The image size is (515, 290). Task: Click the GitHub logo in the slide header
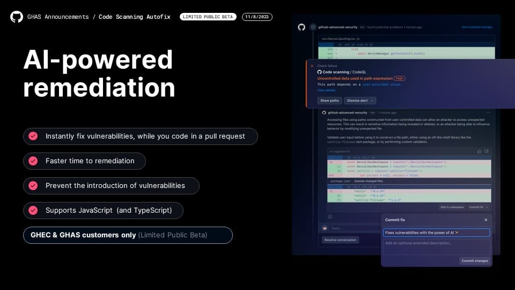pyautogui.click(x=17, y=17)
